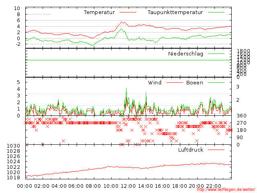Click the Temperatur legend label
This screenshot has width=257, height=193.
click(x=99, y=12)
